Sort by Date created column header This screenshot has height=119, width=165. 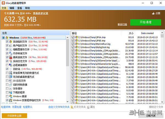(147, 33)
